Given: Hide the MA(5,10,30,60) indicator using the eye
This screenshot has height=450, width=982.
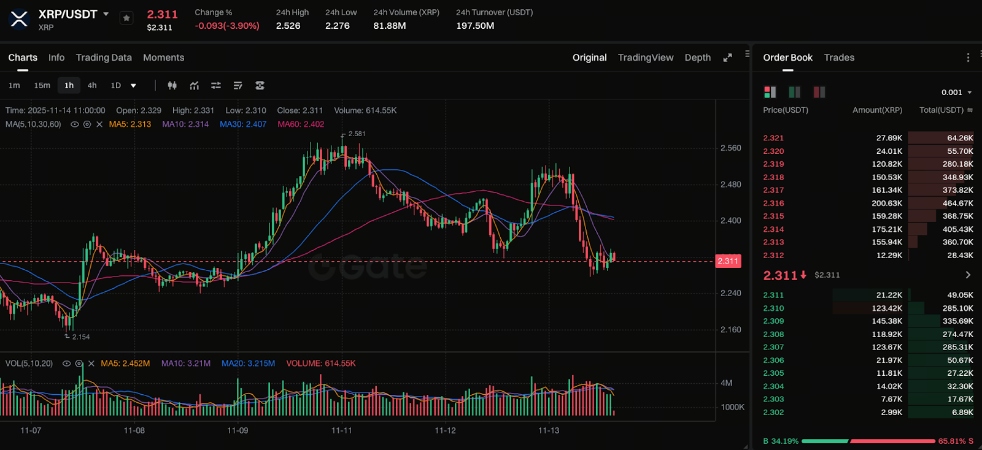Looking at the screenshot, I should click(x=75, y=124).
